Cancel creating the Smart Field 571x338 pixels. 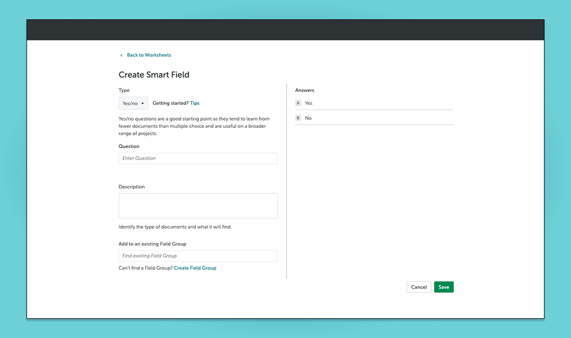pyautogui.click(x=419, y=287)
